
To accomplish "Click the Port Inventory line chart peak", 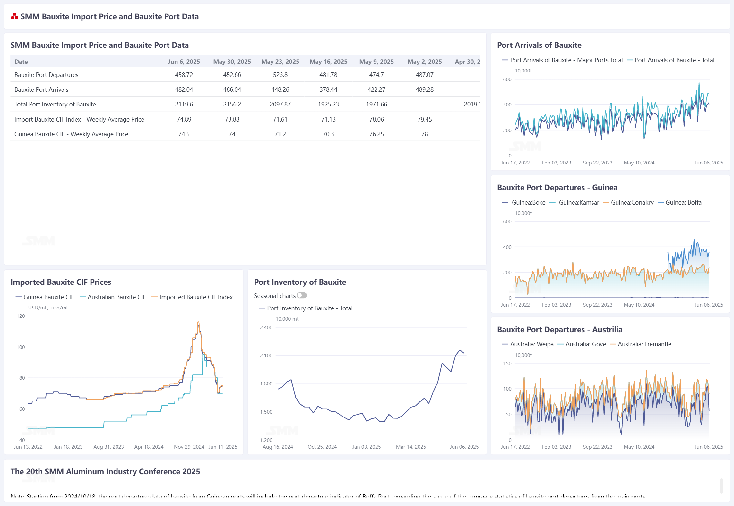I will pyautogui.click(x=460, y=350).
